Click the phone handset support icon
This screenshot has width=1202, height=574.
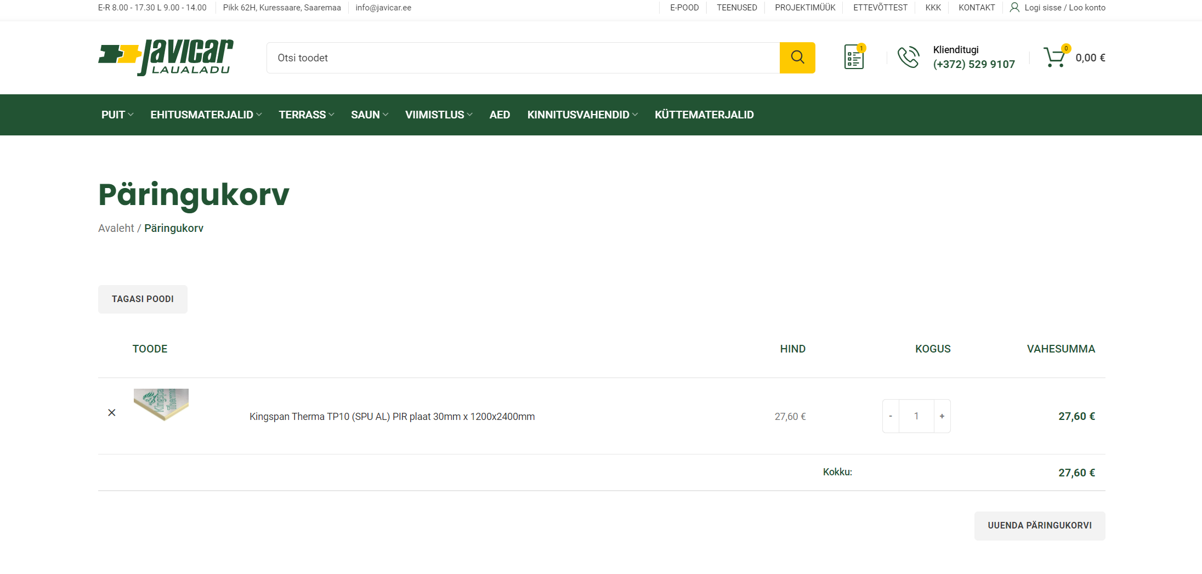tap(908, 57)
